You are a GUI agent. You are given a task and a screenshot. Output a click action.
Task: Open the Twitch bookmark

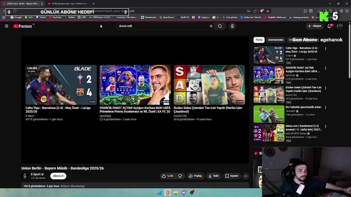41,17
